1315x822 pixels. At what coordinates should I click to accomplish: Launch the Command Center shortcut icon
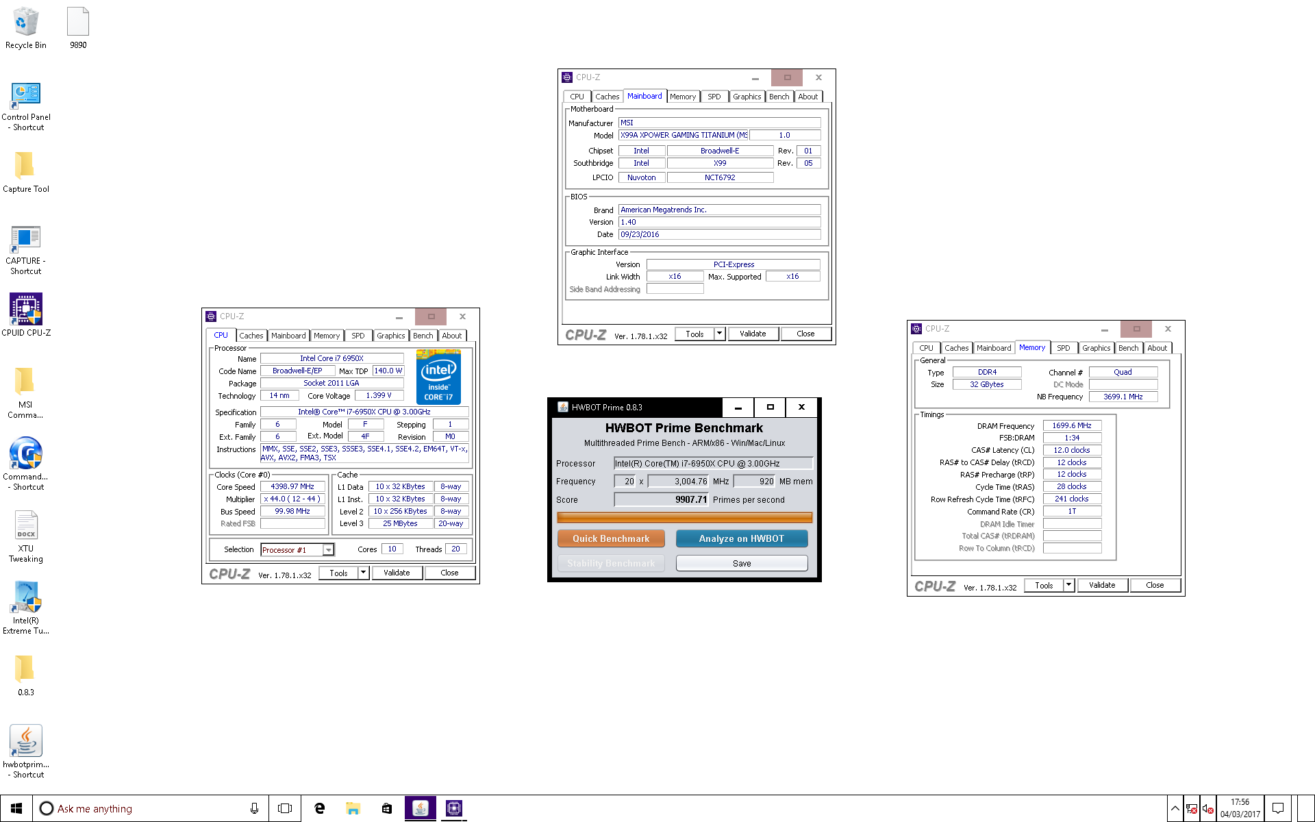(26, 464)
